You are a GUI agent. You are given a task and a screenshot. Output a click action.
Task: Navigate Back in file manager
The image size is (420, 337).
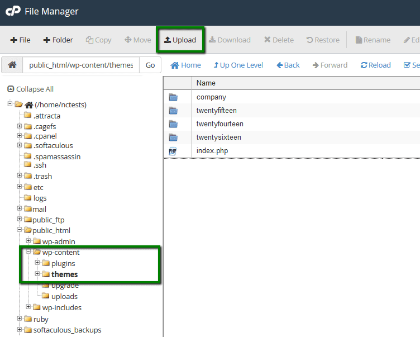288,65
